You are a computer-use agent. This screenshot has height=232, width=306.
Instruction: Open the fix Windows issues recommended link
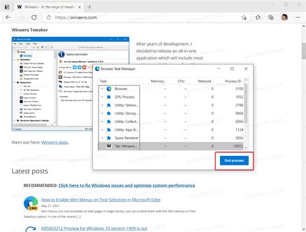click(x=127, y=186)
